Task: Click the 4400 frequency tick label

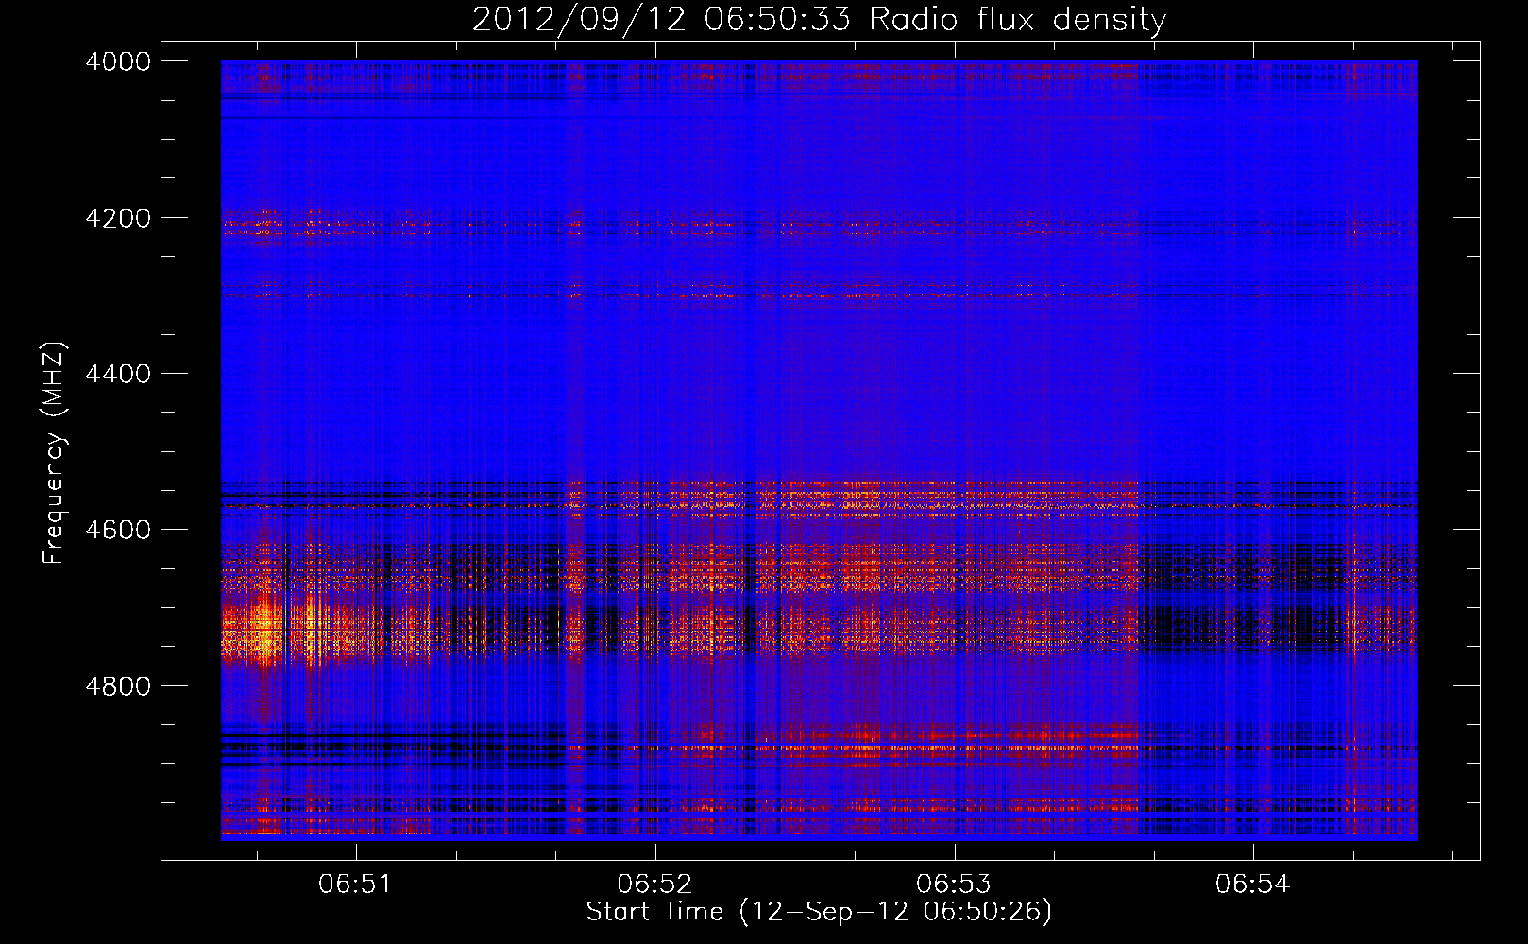Action: (x=118, y=374)
